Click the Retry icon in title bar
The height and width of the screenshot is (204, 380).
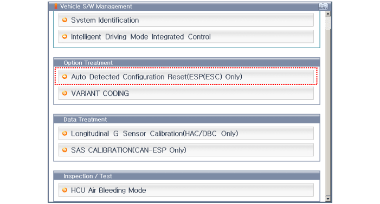click(x=323, y=6)
